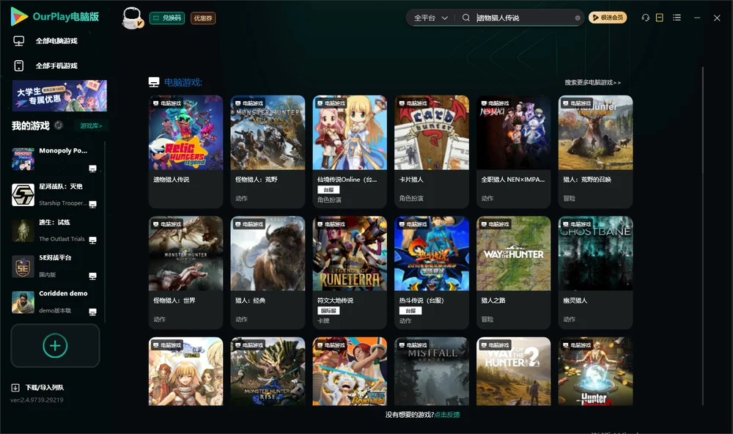Viewport: 733px width, 434px height.
Task: Click the 优惠券 coupon button
Action: pos(203,18)
